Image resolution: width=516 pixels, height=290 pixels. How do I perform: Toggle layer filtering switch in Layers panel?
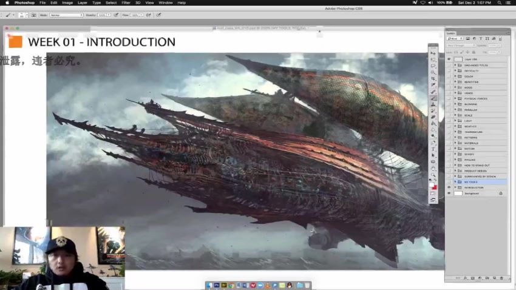pos(500,39)
